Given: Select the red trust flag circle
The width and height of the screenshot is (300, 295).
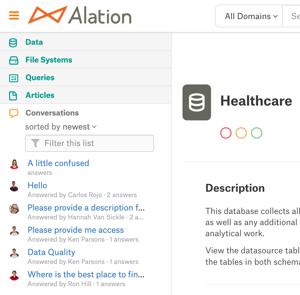Looking at the screenshot, I should tap(226, 133).
